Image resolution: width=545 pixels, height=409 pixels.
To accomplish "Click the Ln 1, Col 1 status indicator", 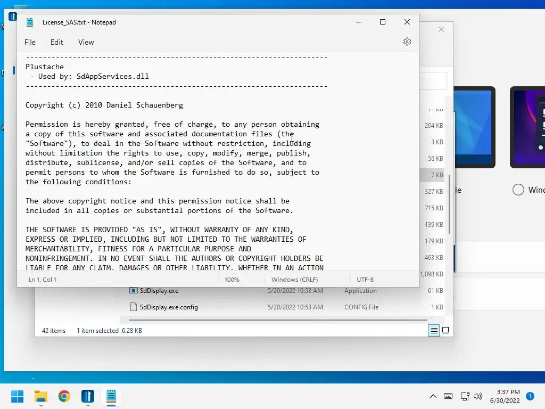I will tap(43, 280).
